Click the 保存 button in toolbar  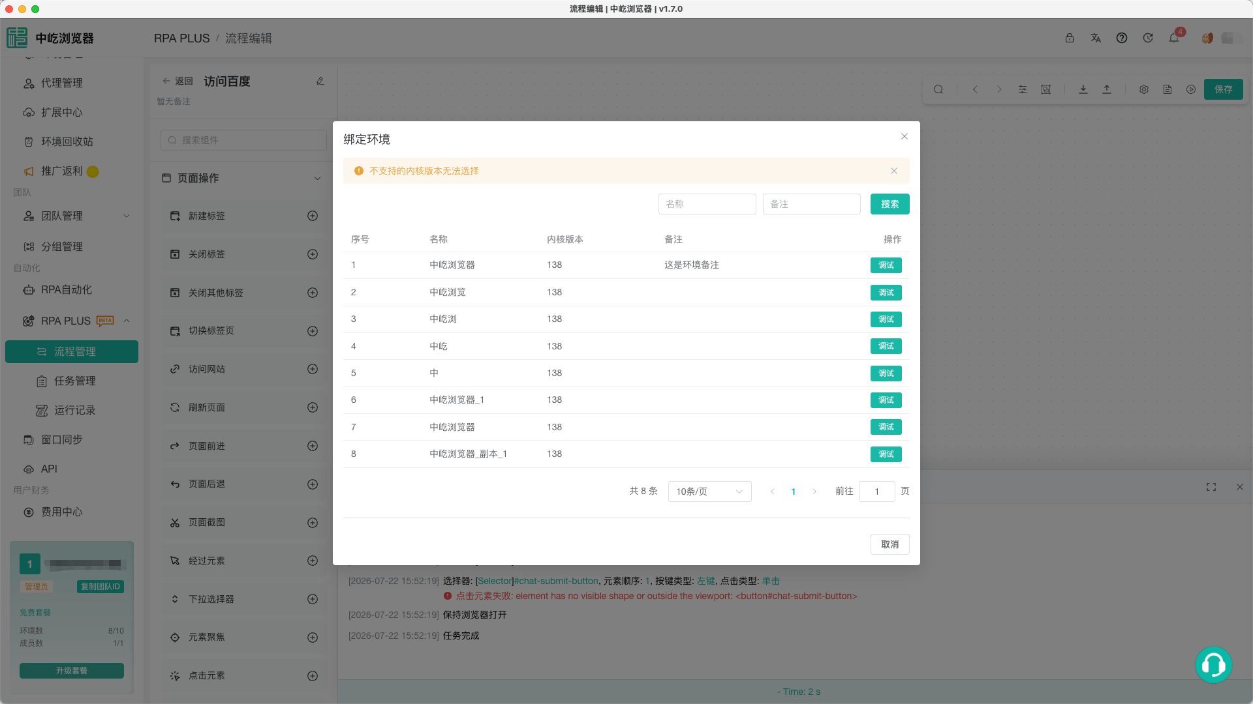point(1223,89)
